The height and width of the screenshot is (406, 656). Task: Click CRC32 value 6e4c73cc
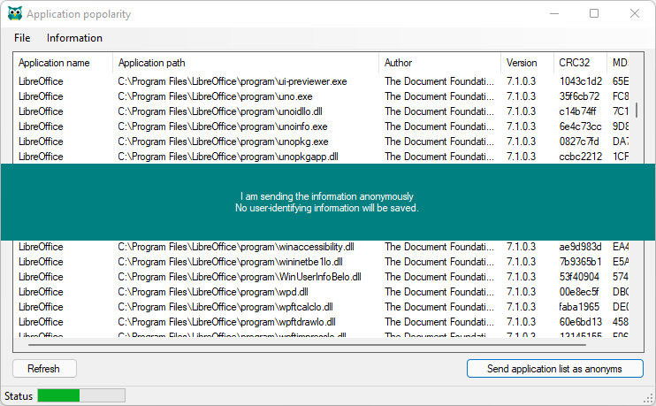coord(580,126)
